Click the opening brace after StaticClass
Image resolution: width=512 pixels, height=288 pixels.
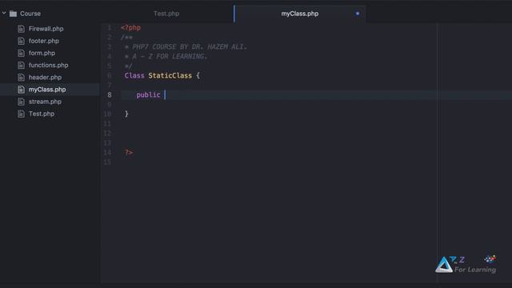click(198, 76)
